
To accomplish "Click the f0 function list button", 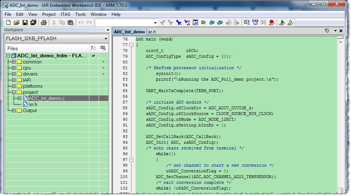I will pyautogui.click(x=327, y=31).
